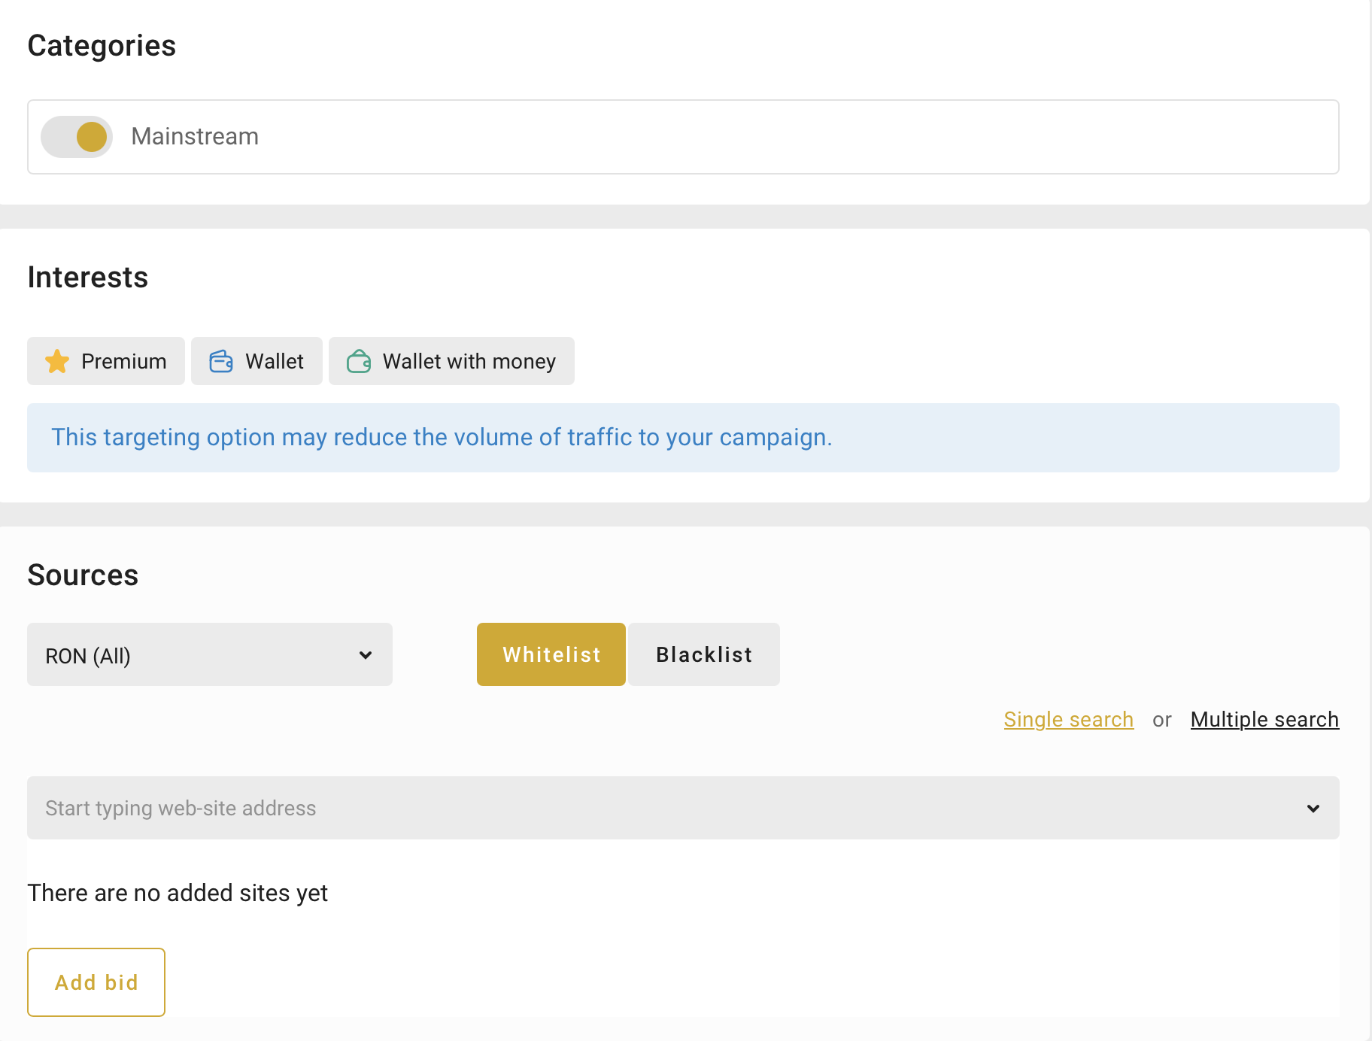This screenshot has width=1372, height=1041.
Task: Toggle the Mainstream category switch
Action: [x=77, y=137]
